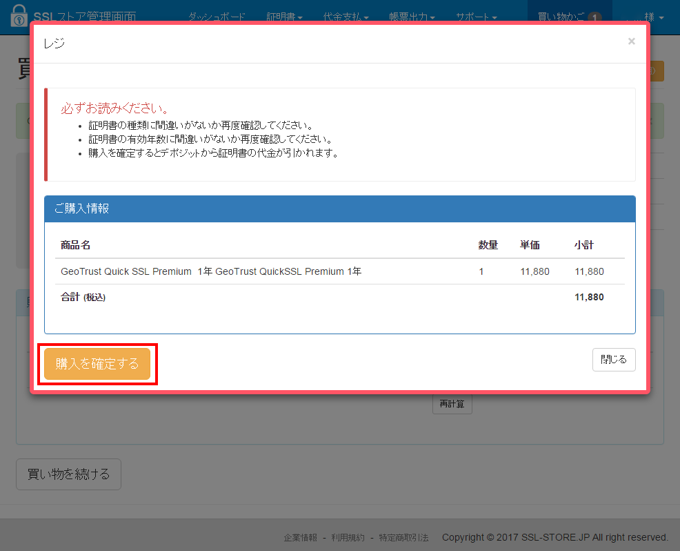680x551 pixels.
Task: Click the 合計 (税込) total label
Action: click(83, 297)
